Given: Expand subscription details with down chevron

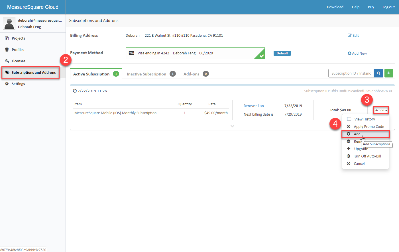Looking at the screenshot, I should [233, 126].
